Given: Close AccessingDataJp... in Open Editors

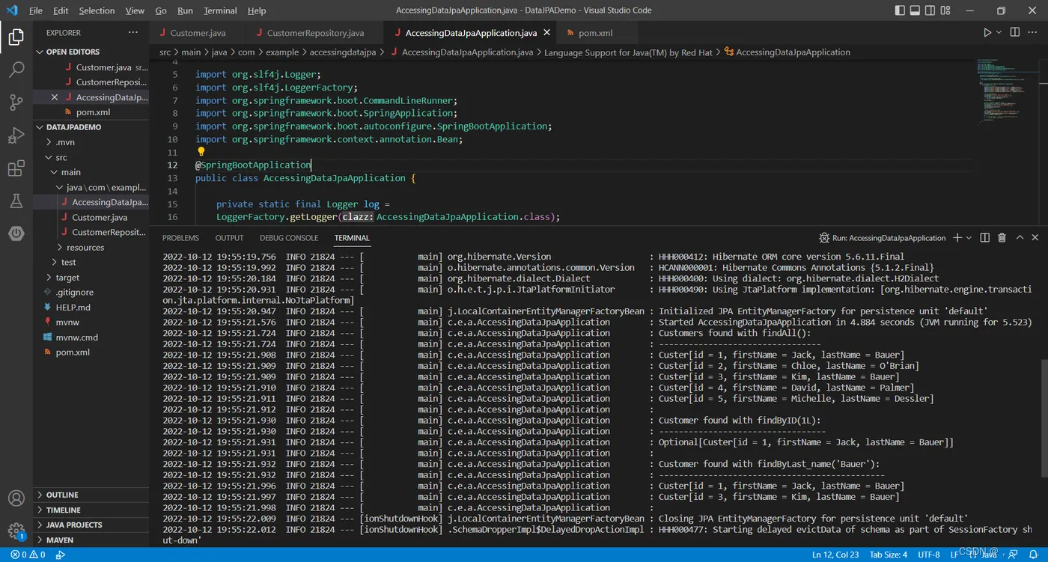Looking at the screenshot, I should point(55,97).
